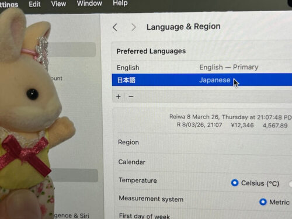Screen dimensions: 292x219
Task: Click the Language & Region title
Action: tap(183, 27)
